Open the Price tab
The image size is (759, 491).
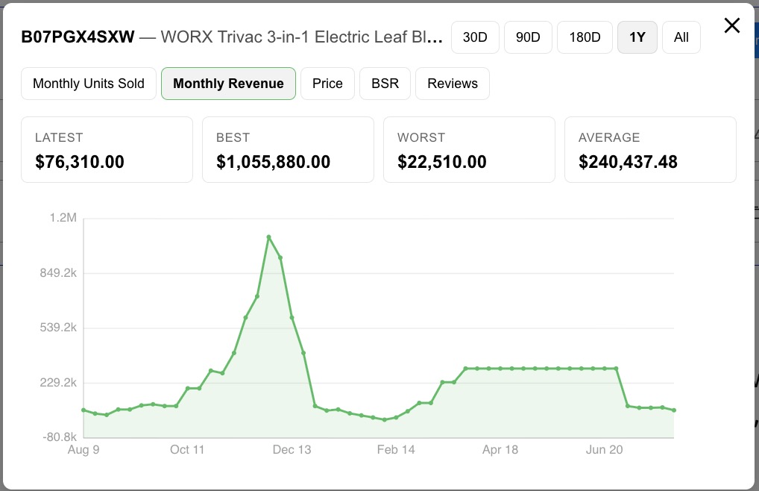(328, 84)
